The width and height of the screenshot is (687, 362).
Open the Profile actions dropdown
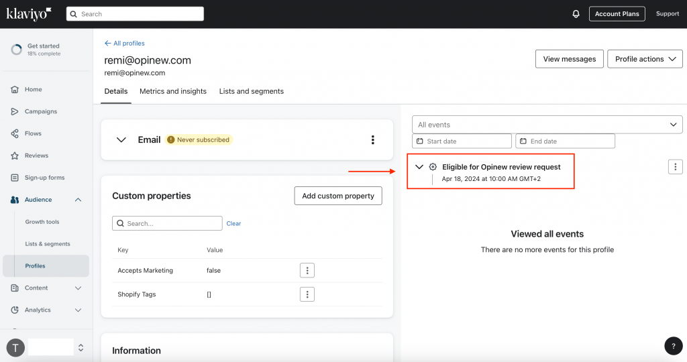point(645,59)
